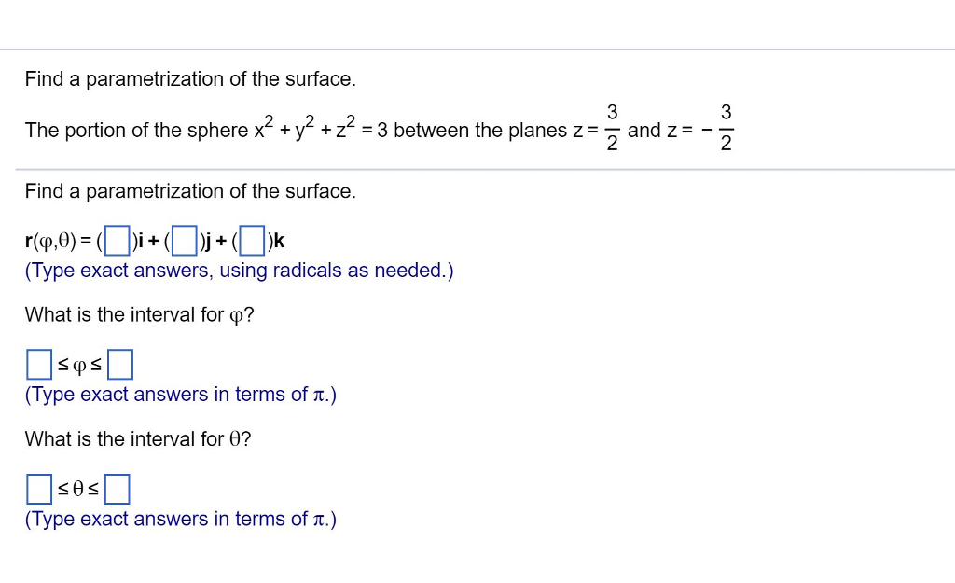Image resolution: width=955 pixels, height=583 pixels.
Task: Click the answer box for the j component
Action: pyautogui.click(x=183, y=240)
